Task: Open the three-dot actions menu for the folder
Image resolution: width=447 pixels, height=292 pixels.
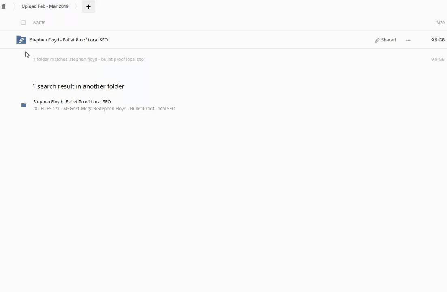Action: point(408,40)
